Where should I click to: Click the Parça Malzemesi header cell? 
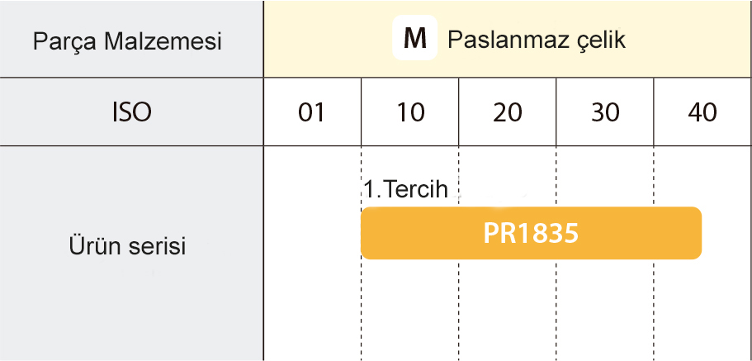point(127,40)
